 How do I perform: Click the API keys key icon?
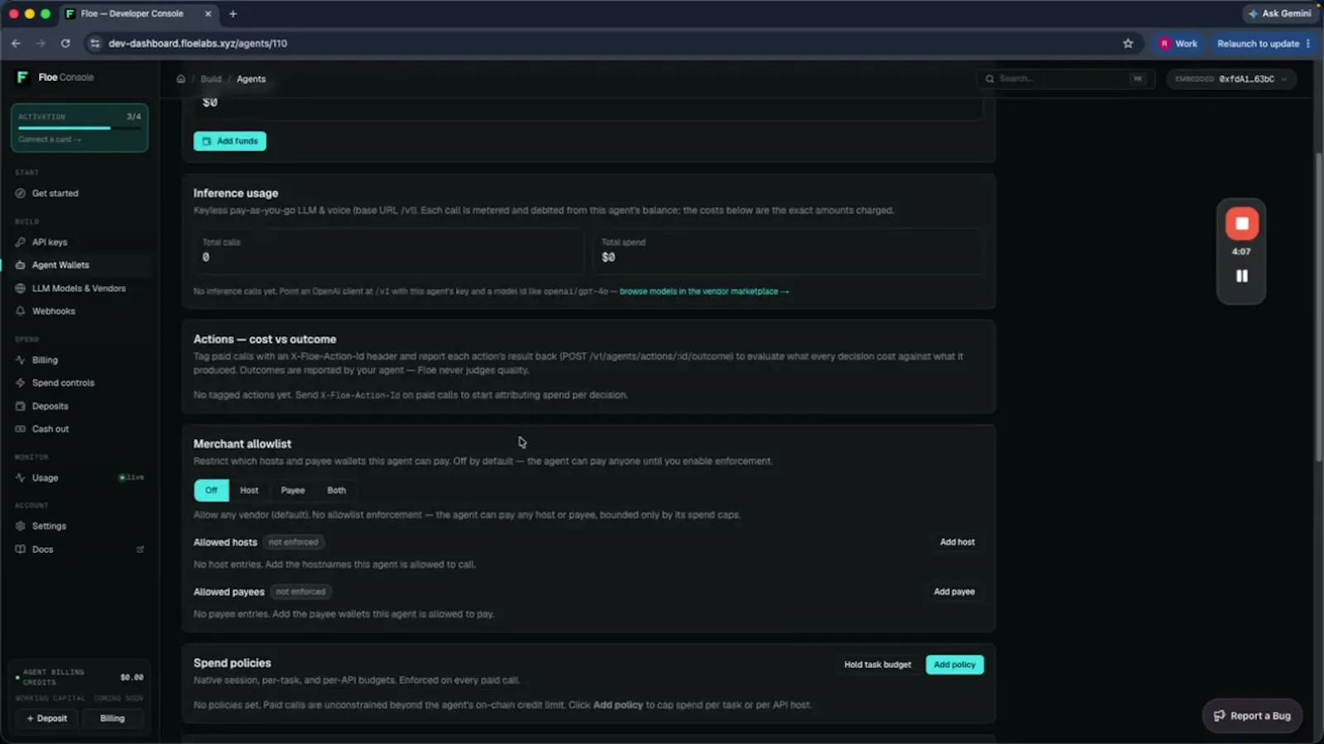[21, 242]
